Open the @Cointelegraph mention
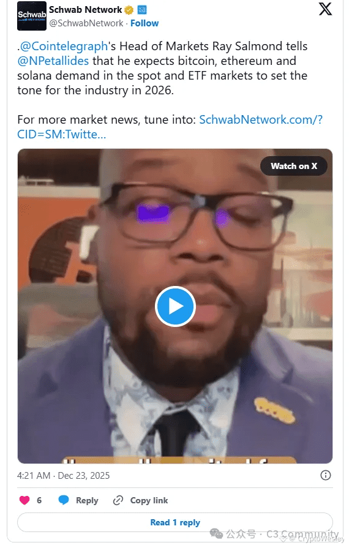349x548 pixels. coord(64,46)
